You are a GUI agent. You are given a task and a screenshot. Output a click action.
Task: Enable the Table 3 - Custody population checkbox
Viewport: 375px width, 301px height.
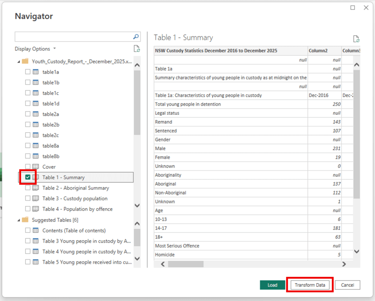click(x=28, y=199)
